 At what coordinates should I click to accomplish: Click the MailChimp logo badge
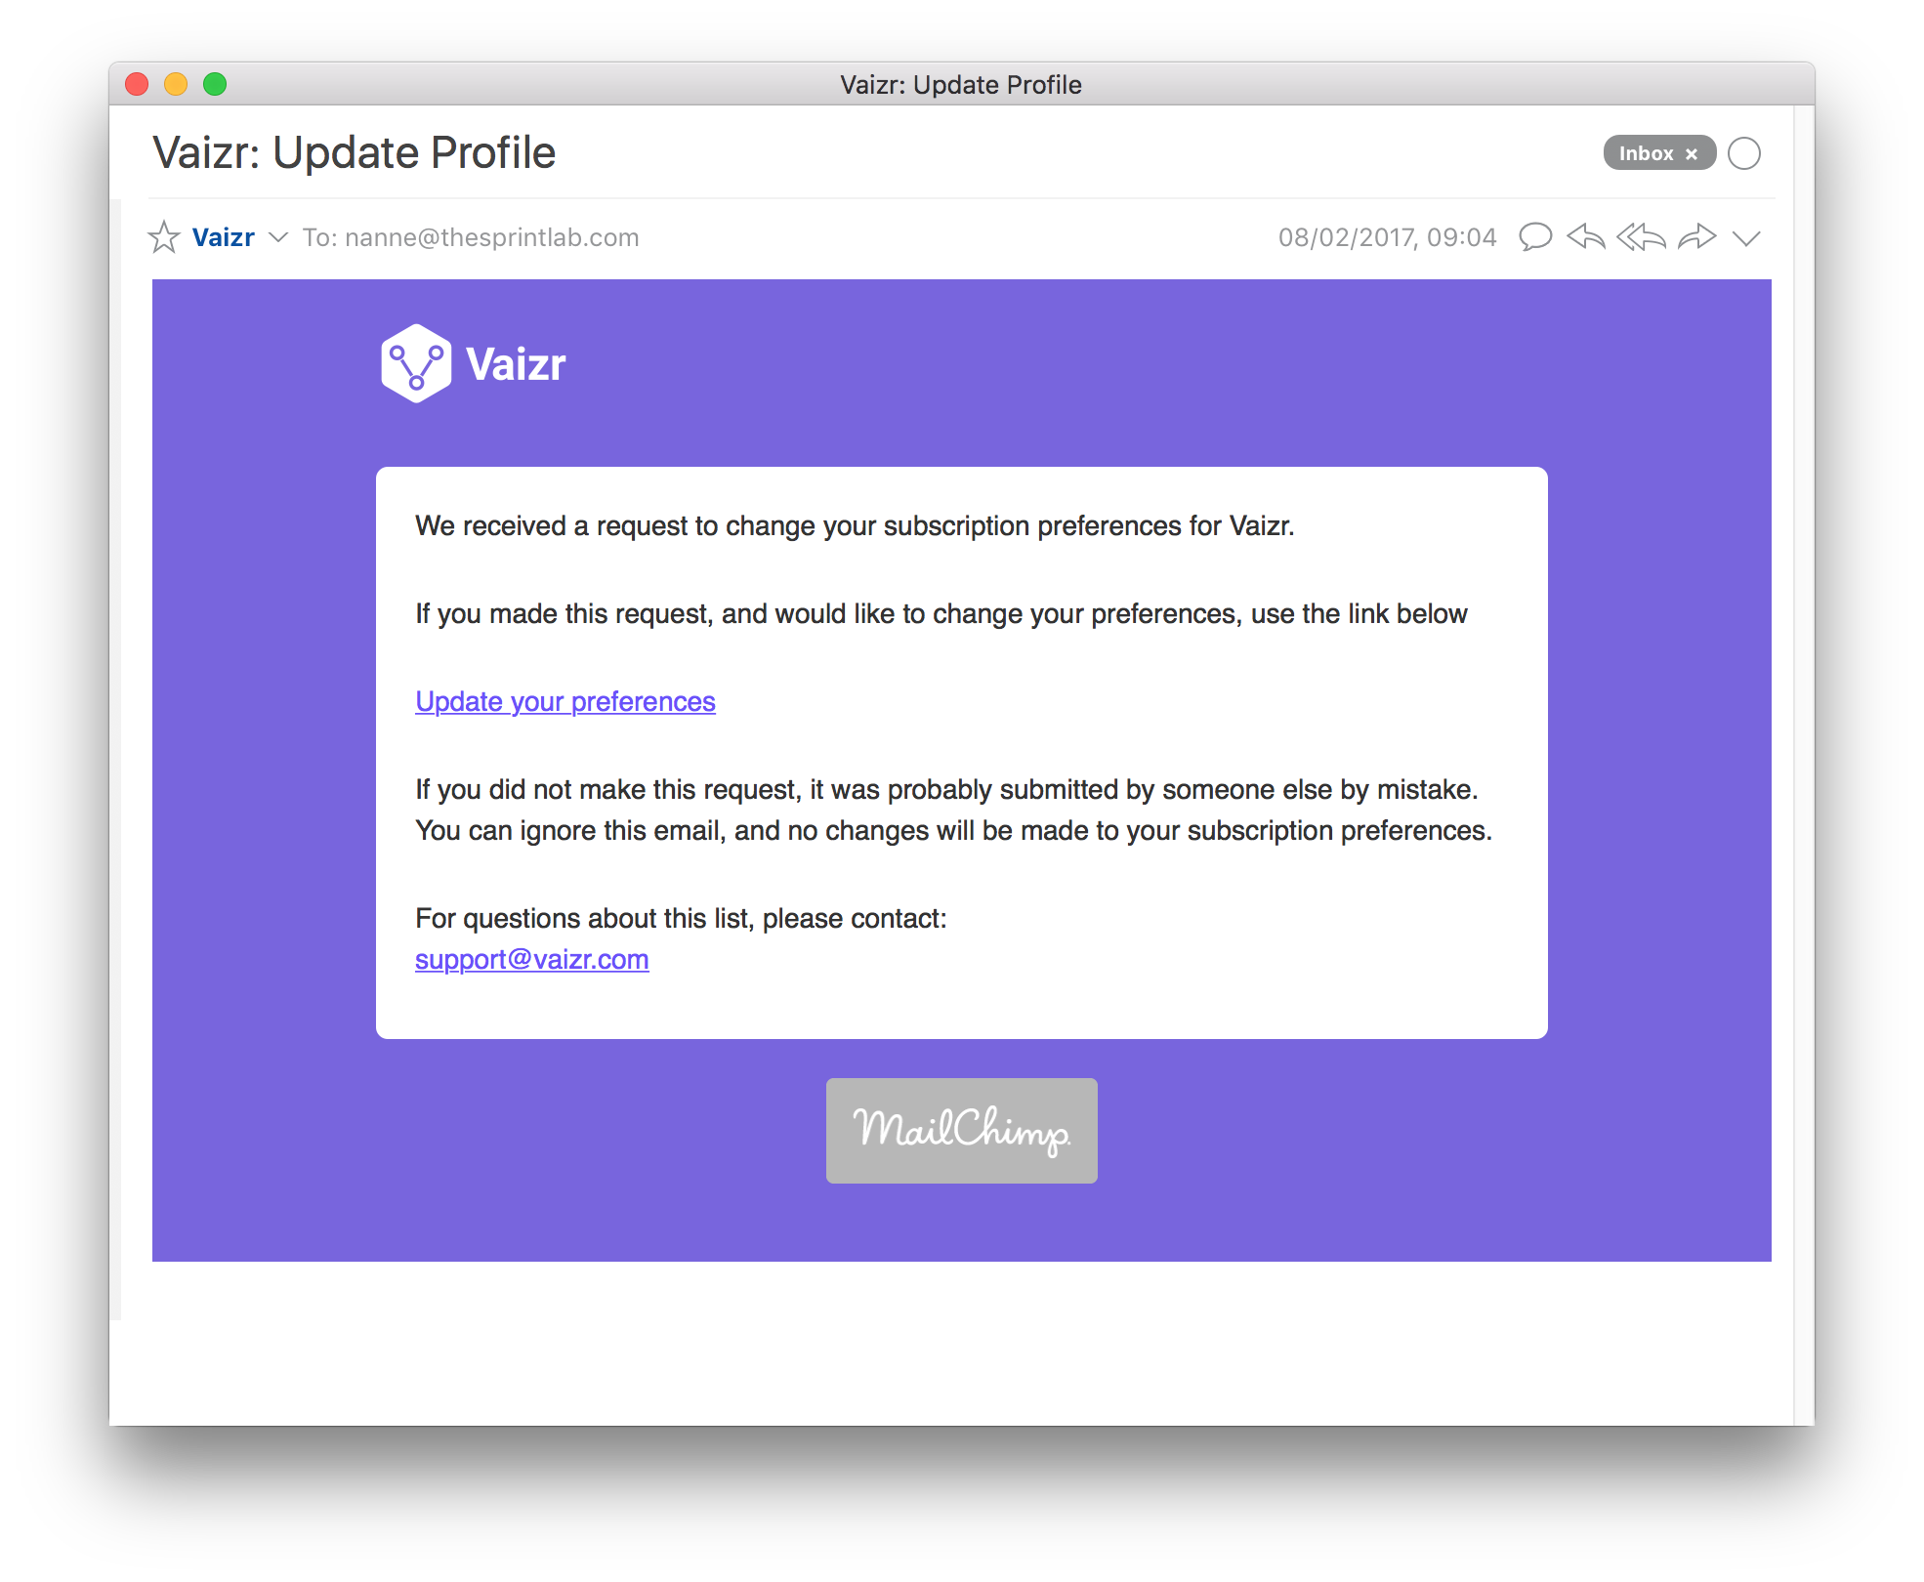[x=962, y=1131]
